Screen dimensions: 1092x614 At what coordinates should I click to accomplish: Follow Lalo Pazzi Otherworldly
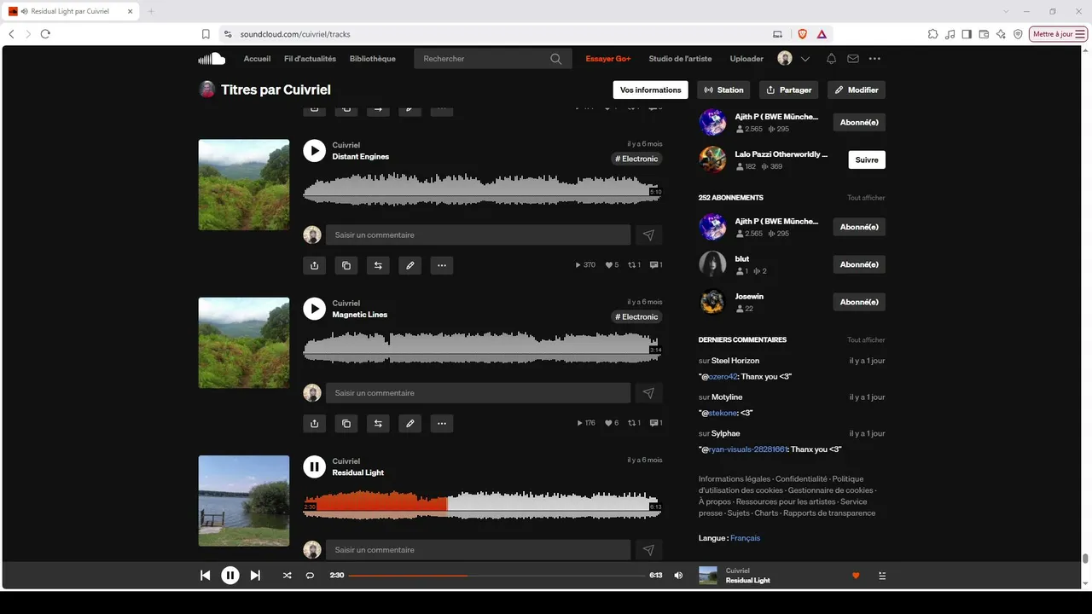point(867,159)
